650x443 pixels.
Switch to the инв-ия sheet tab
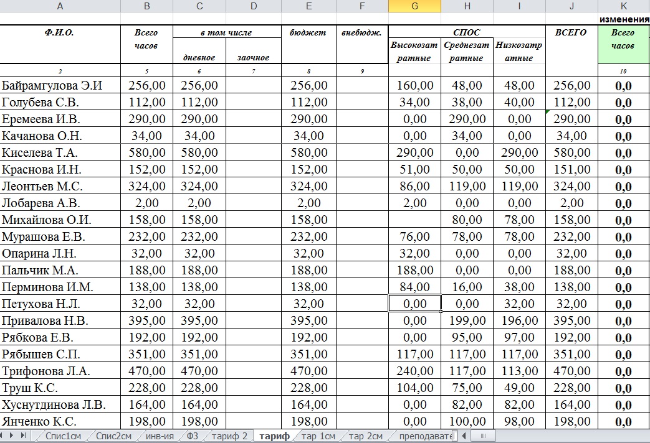point(160,436)
